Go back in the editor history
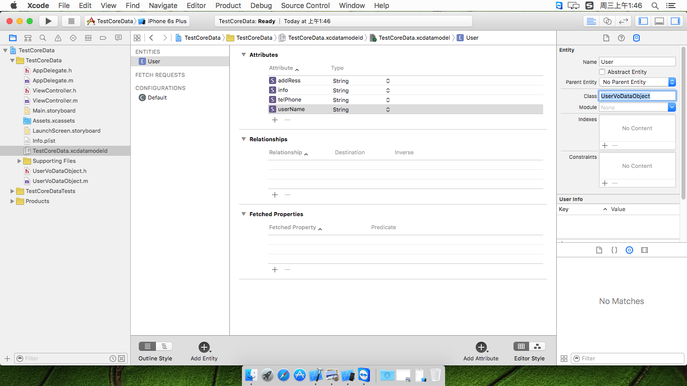The height and width of the screenshot is (386, 687). (151, 38)
